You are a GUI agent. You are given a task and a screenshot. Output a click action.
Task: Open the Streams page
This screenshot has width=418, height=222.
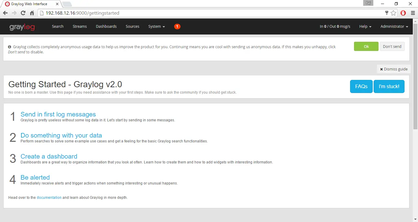[x=80, y=27]
